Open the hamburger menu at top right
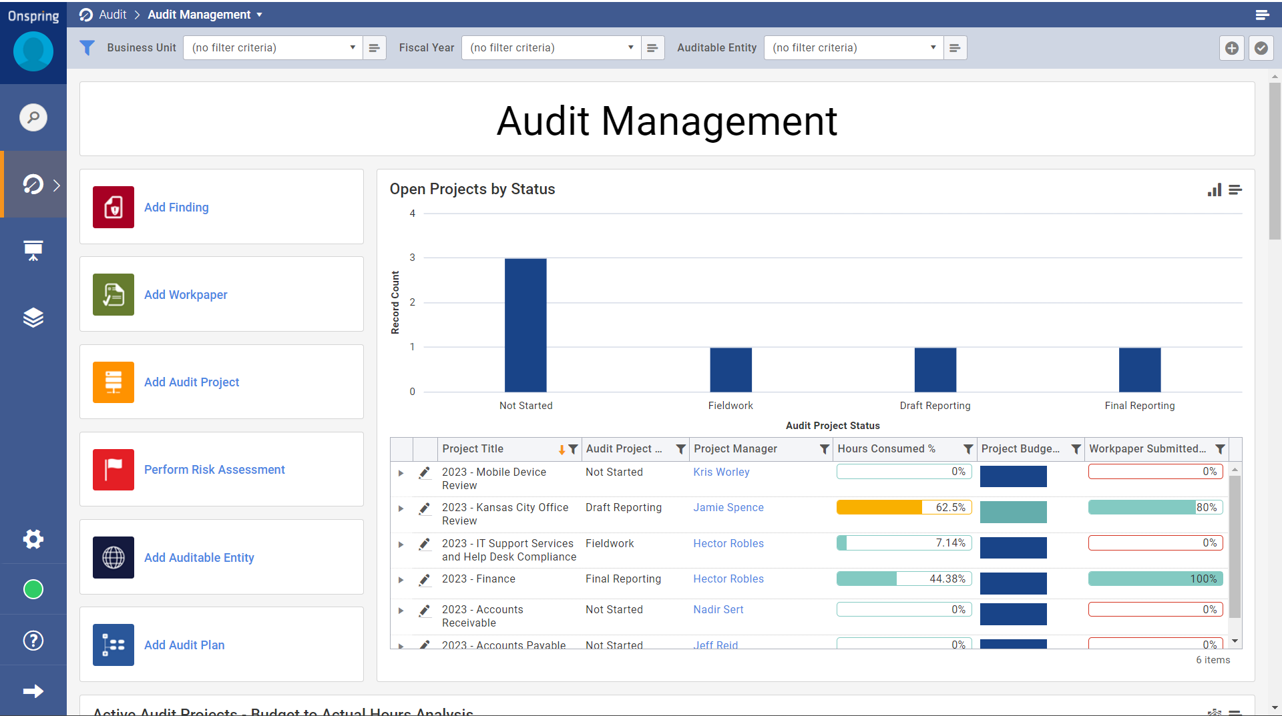 pyautogui.click(x=1262, y=15)
